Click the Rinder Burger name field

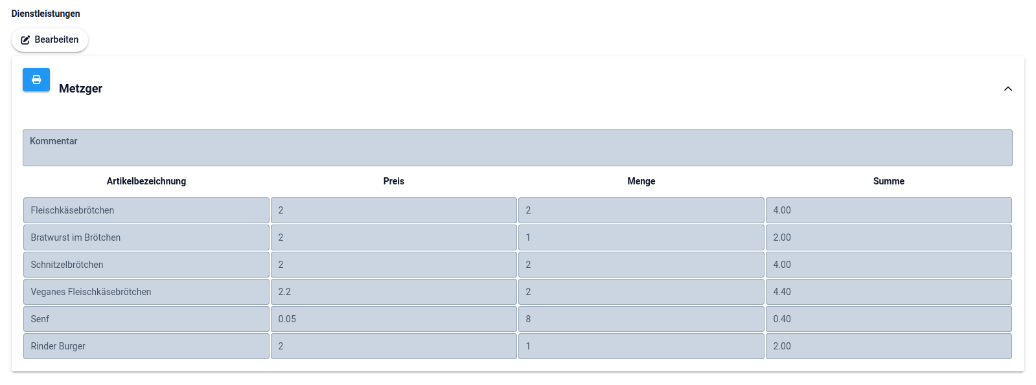[146, 346]
